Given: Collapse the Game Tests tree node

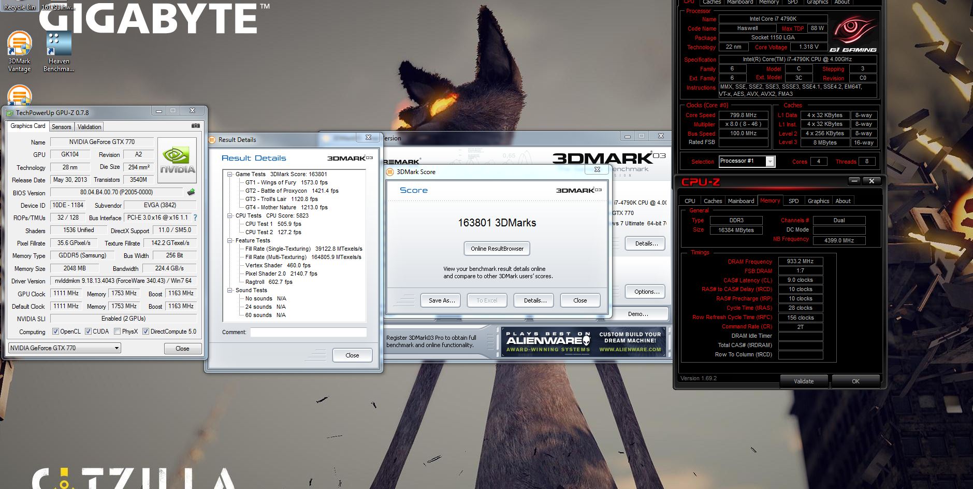Looking at the screenshot, I should pyautogui.click(x=230, y=175).
